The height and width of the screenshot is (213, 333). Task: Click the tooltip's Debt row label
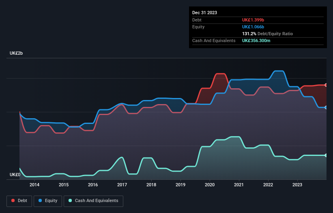pyautogui.click(x=197, y=20)
